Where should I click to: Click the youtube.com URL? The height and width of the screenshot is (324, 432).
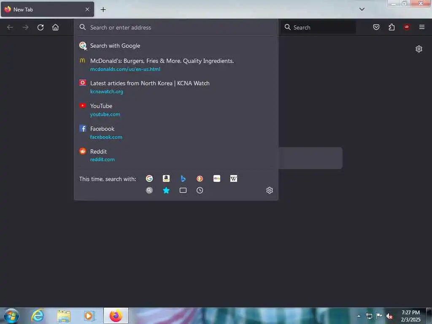(x=105, y=114)
